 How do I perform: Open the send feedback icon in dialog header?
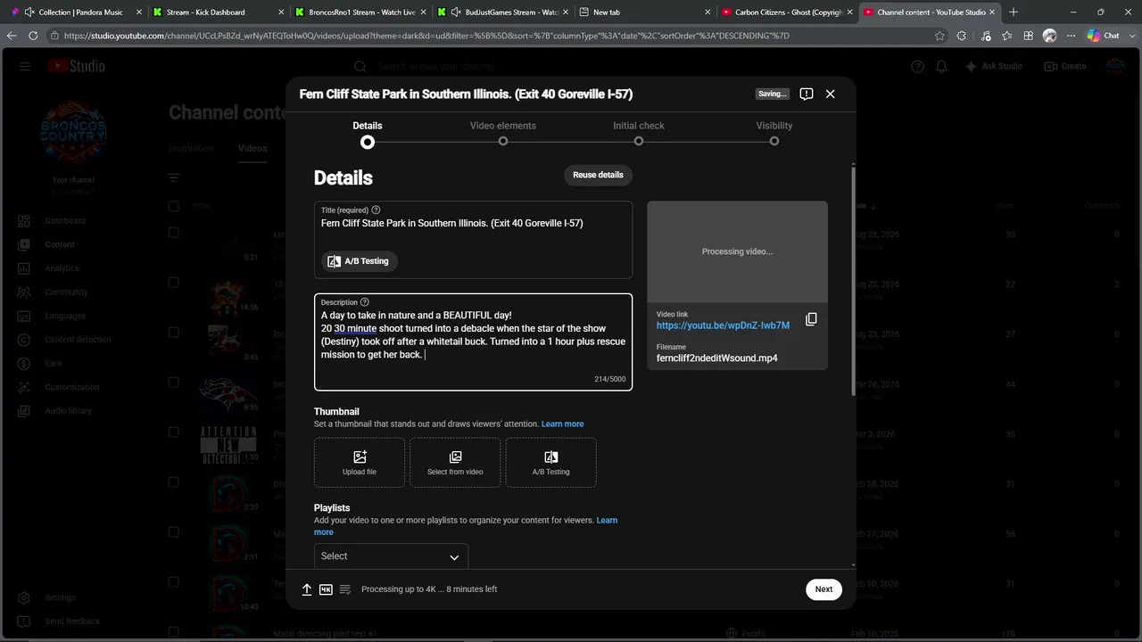tap(806, 94)
